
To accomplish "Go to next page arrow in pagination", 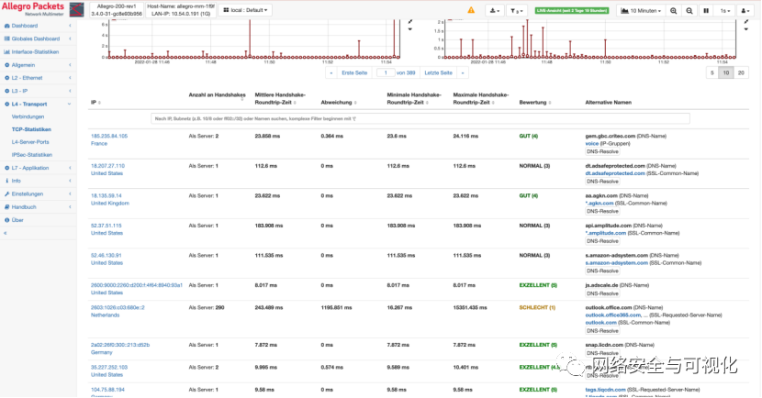I will coord(463,72).
